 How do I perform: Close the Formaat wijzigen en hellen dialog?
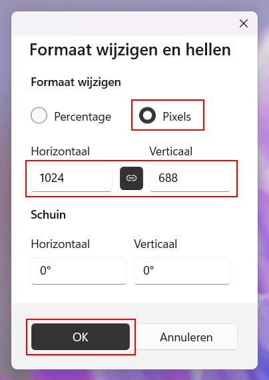tap(244, 23)
